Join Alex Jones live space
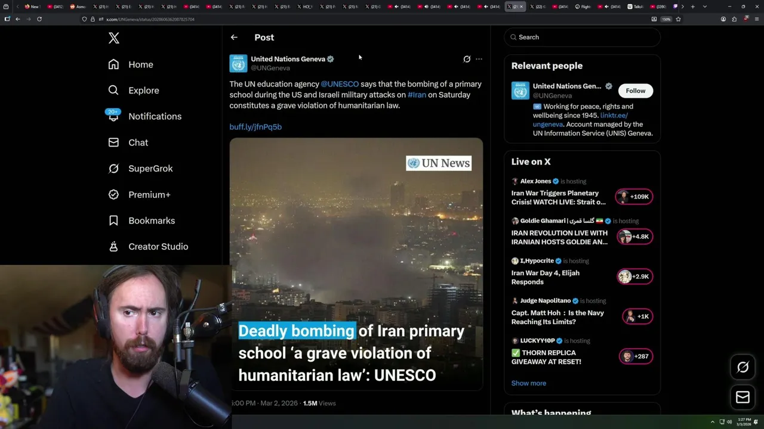Viewport: 764px width, 429px height. [x=634, y=197]
